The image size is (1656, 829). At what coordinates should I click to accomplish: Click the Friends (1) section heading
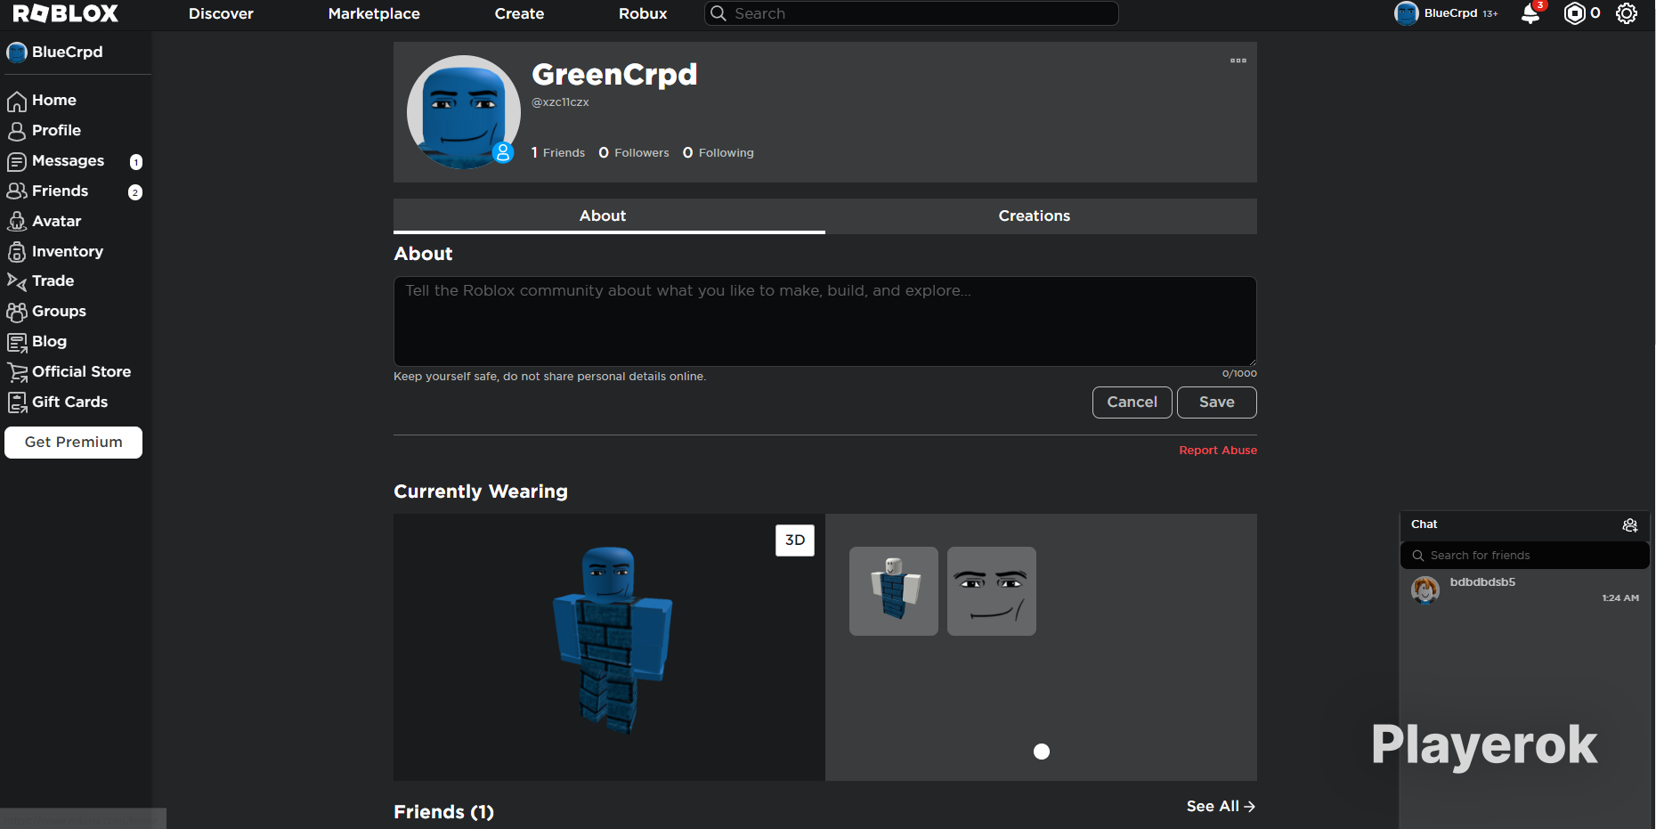(x=443, y=812)
